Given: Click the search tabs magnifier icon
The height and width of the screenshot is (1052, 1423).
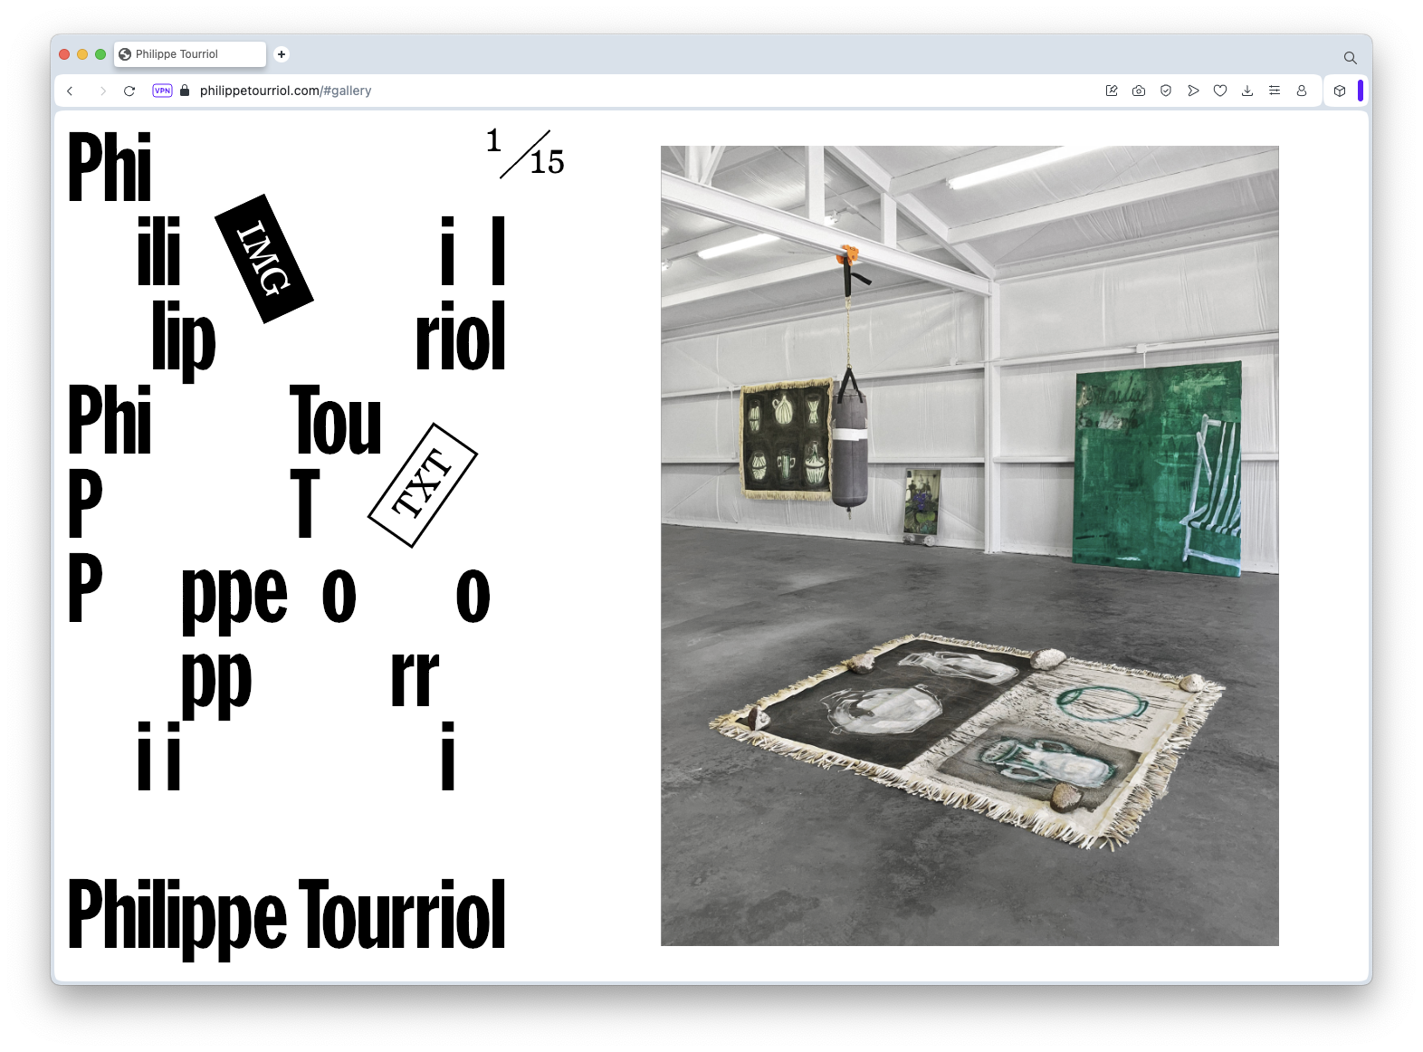Looking at the screenshot, I should (1350, 58).
